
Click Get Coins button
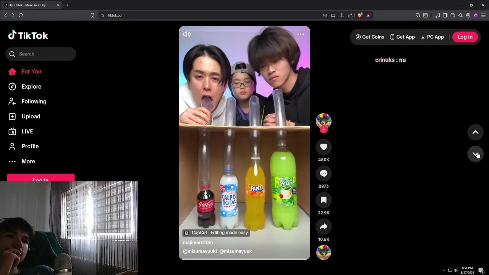[370, 37]
